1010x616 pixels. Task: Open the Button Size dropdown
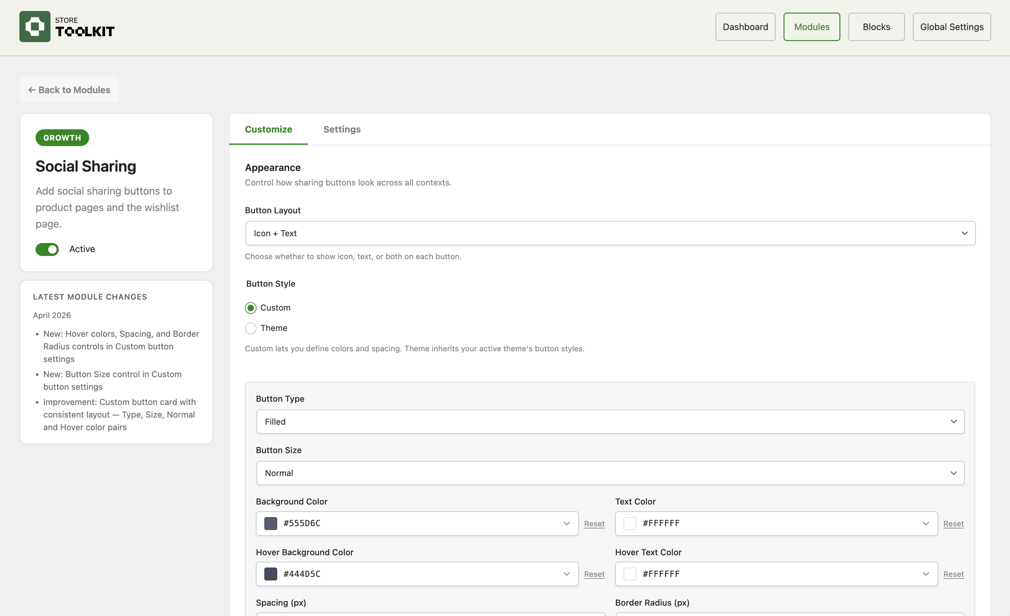click(610, 473)
